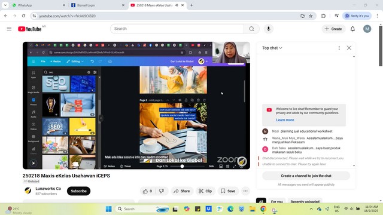The width and height of the screenshot is (383, 215).
Task: Open Task View on the taskbar
Action: [x=175, y=209]
